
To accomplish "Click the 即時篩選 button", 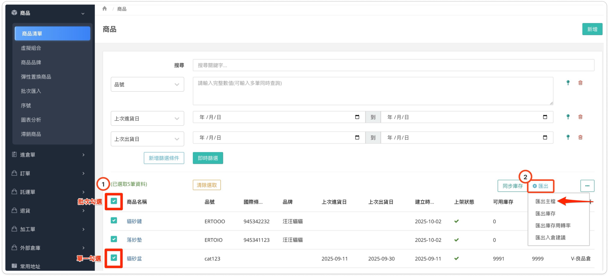I will coord(208,158).
